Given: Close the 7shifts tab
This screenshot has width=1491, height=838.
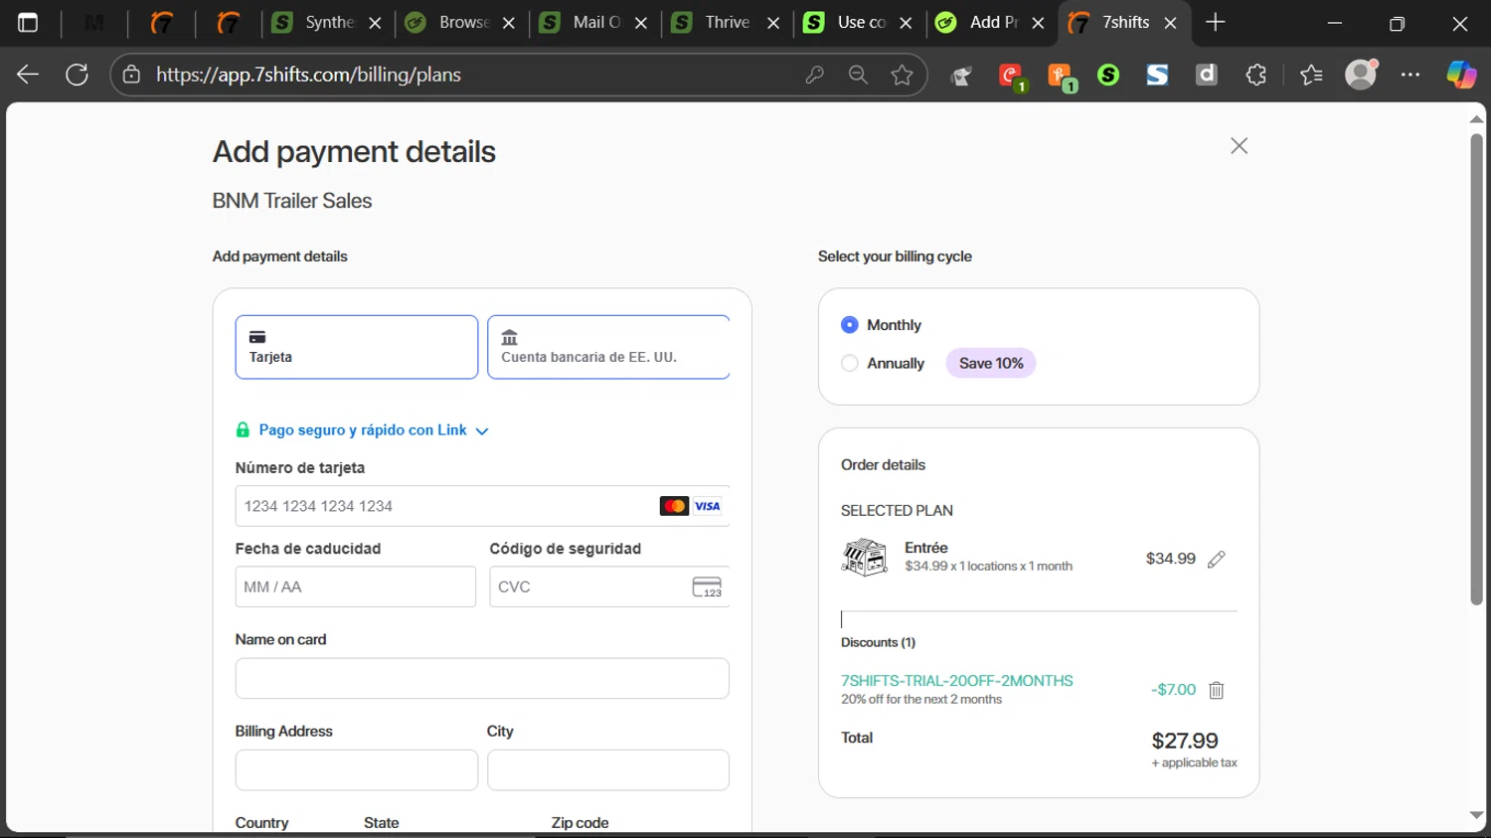Looking at the screenshot, I should tap(1171, 23).
